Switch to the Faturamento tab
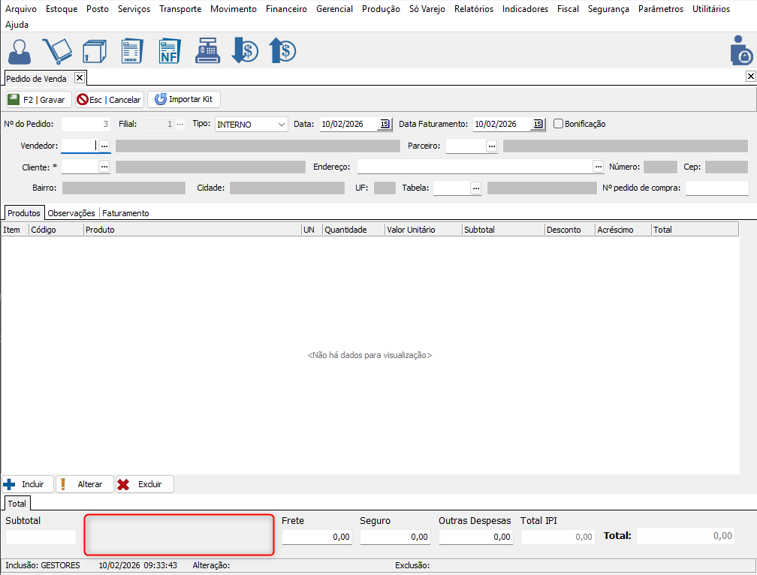The height and width of the screenshot is (575, 757). coord(125,213)
